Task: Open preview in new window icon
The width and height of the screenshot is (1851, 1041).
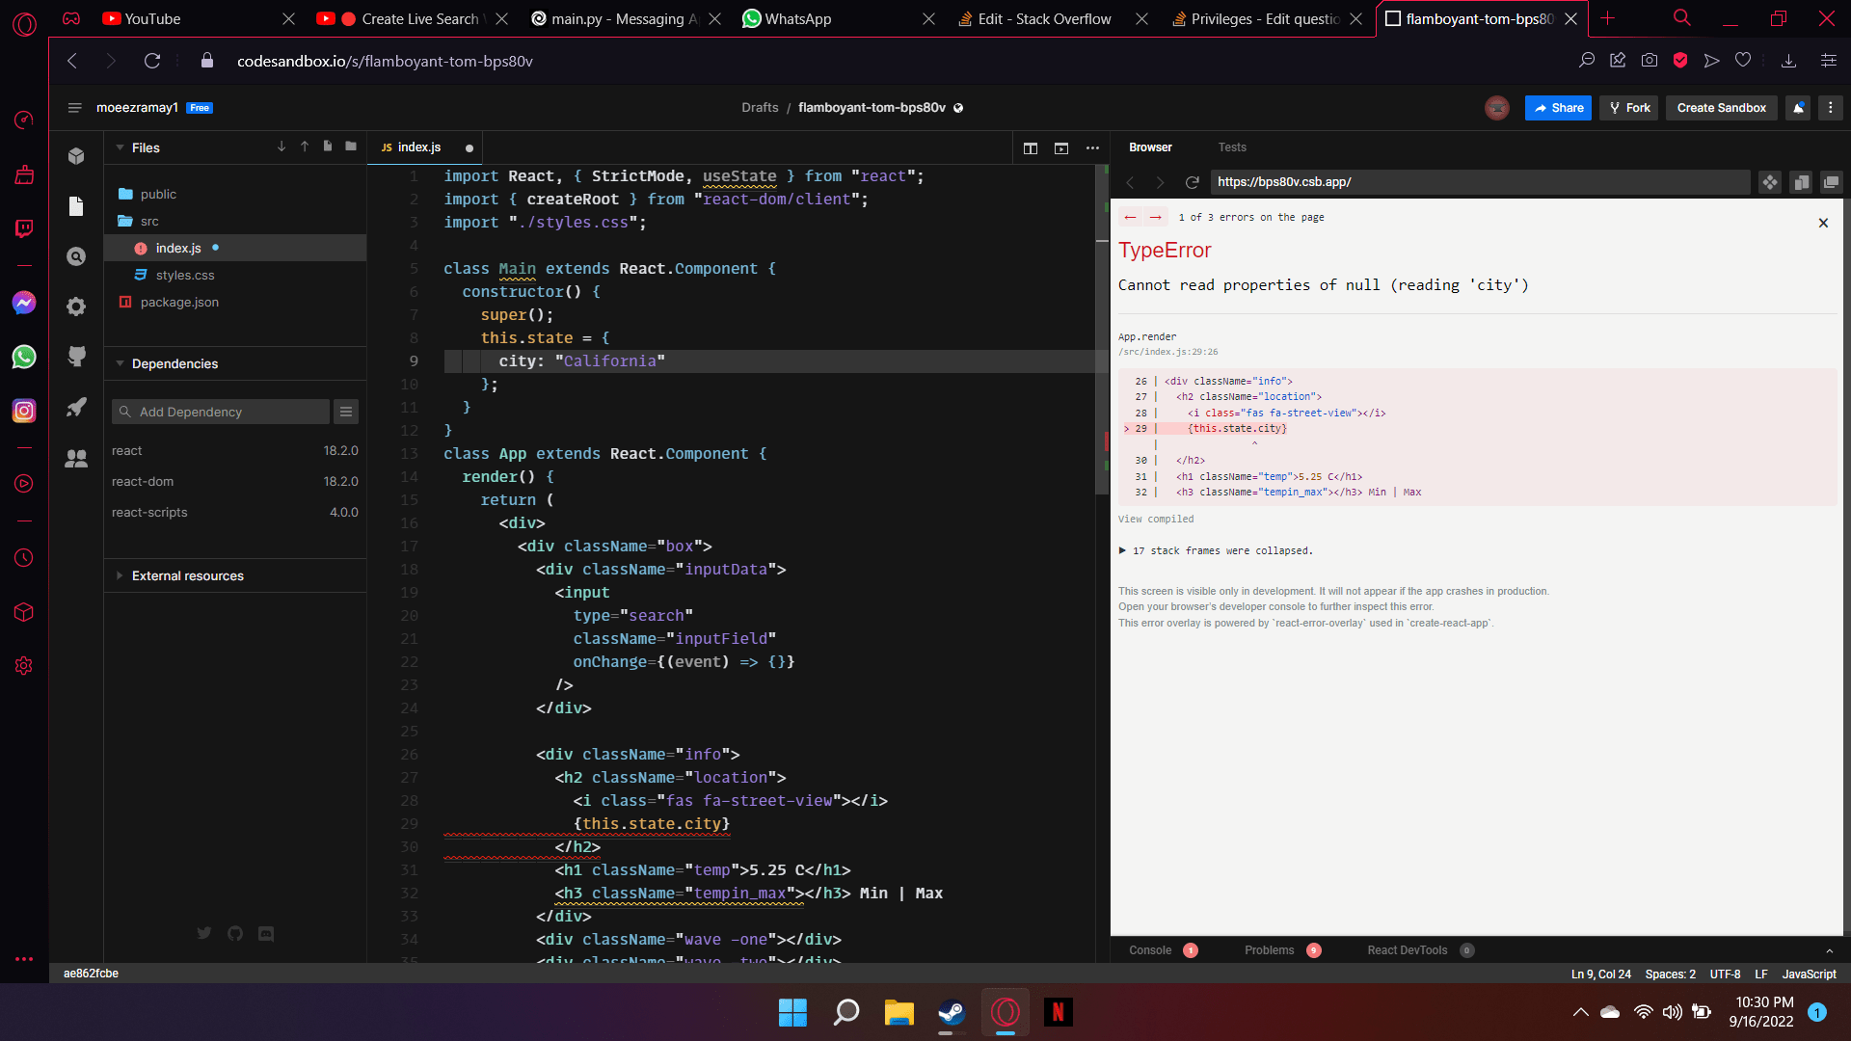Action: 1831,182
